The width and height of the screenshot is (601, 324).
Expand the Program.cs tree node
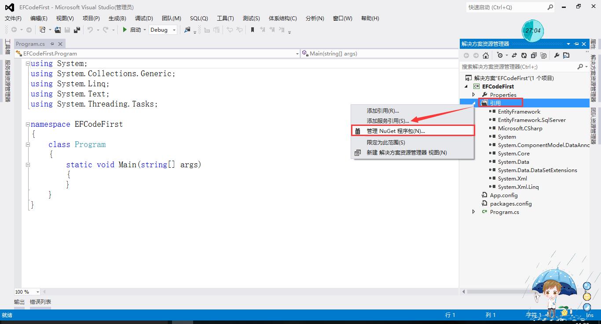tap(474, 212)
